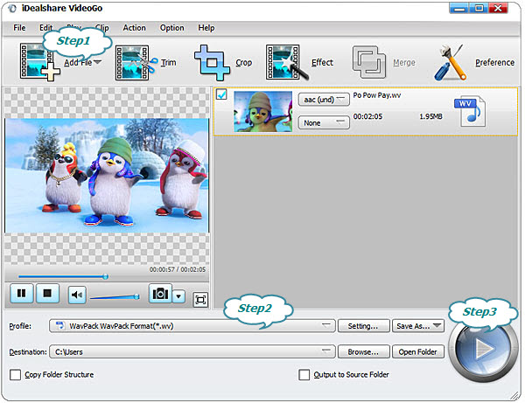Image resolution: width=525 pixels, height=403 pixels.
Task: Click the playback seek slider handle
Action: tap(106, 276)
